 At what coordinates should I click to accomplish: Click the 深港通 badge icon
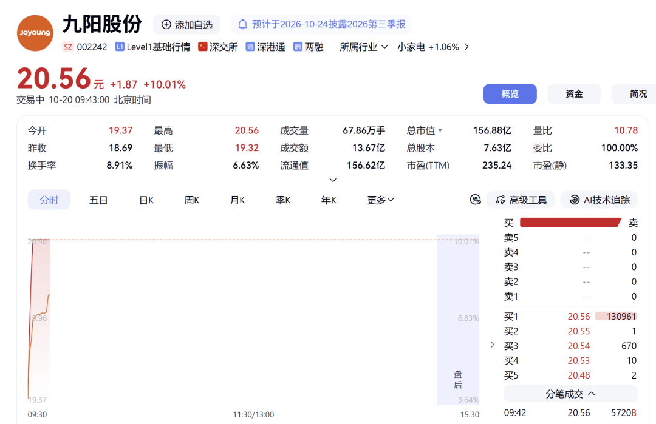click(250, 46)
